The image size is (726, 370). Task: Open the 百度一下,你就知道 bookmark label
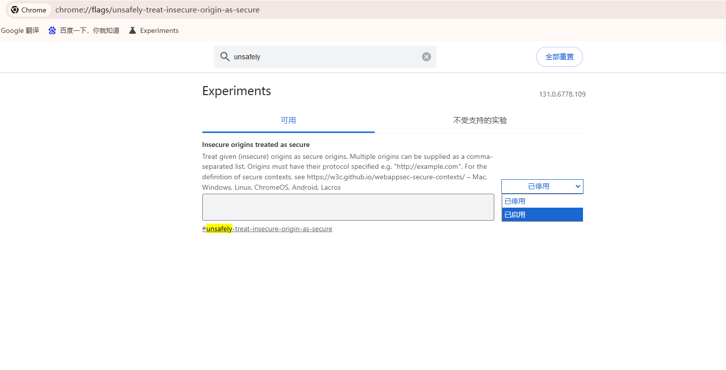pos(90,30)
